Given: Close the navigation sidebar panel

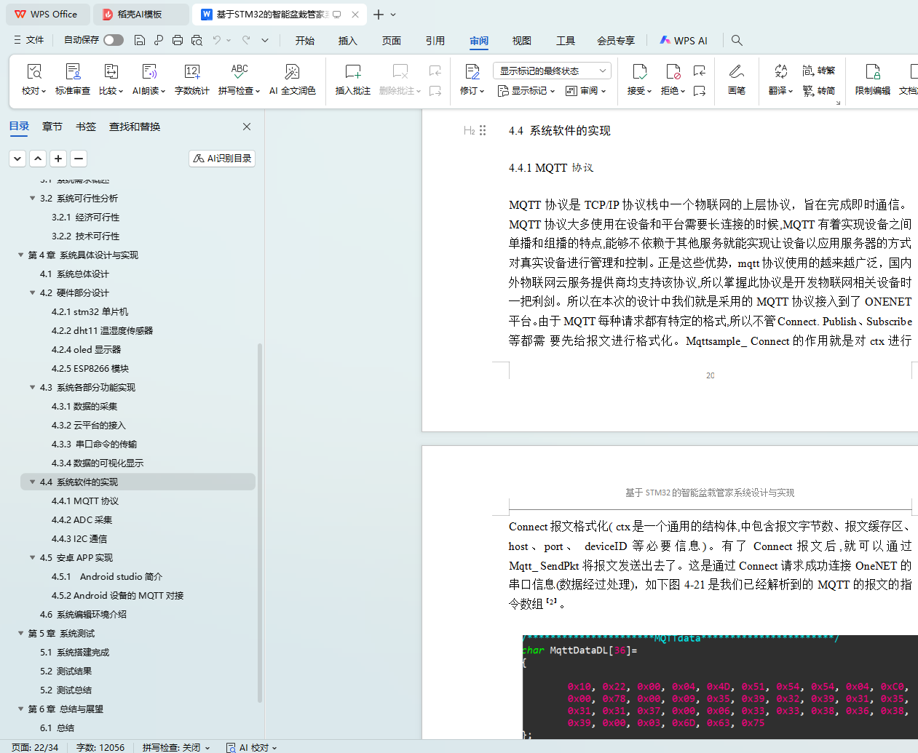Looking at the screenshot, I should (247, 127).
